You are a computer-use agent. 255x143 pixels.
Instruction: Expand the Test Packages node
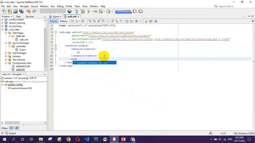point(6,53)
